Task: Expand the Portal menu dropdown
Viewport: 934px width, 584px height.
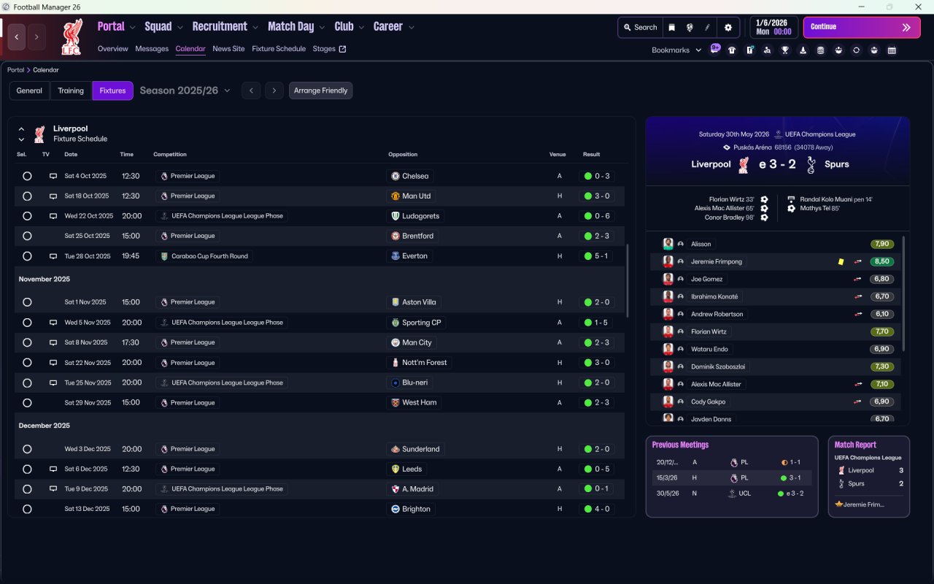Action: (x=132, y=28)
